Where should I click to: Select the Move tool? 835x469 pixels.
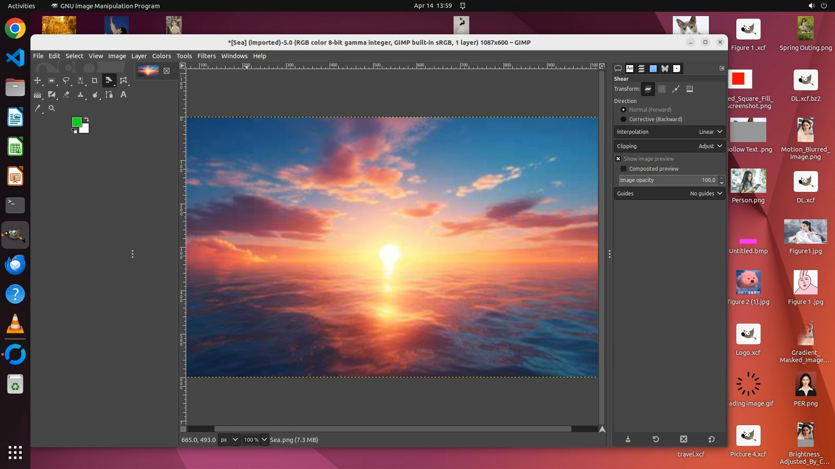pyautogui.click(x=37, y=80)
